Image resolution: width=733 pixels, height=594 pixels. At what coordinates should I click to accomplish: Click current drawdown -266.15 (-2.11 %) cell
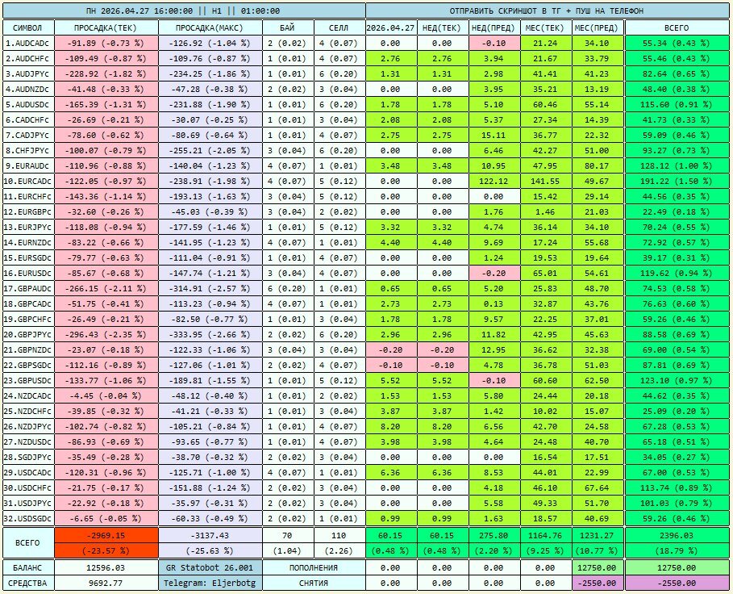click(106, 289)
